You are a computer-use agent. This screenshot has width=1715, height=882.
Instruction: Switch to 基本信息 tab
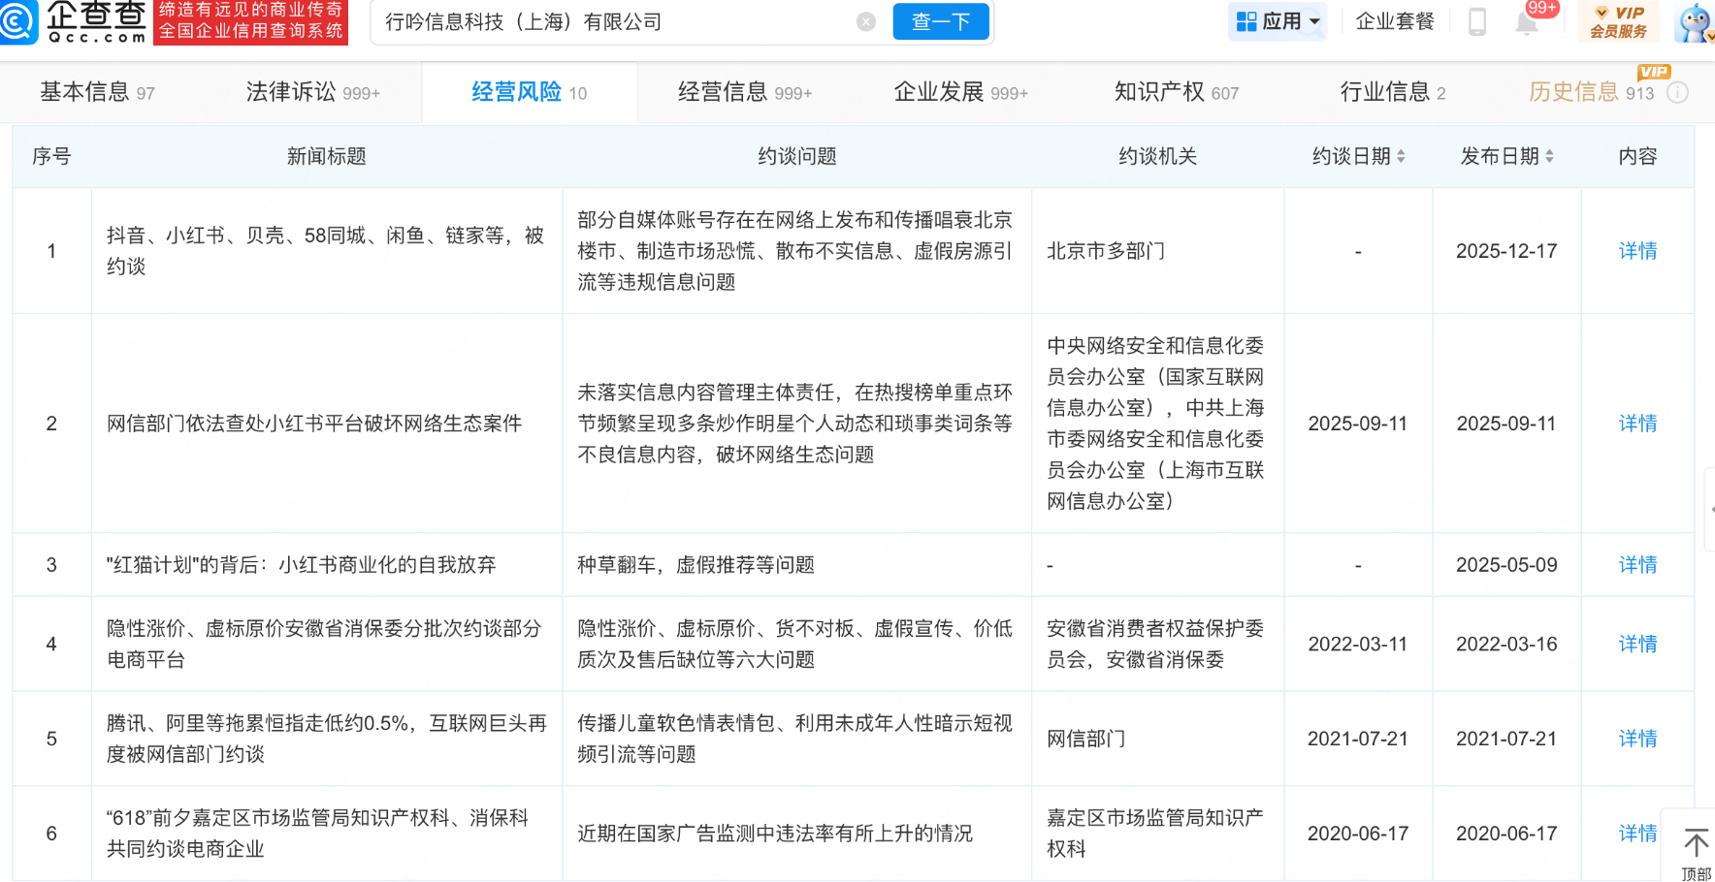tap(97, 92)
